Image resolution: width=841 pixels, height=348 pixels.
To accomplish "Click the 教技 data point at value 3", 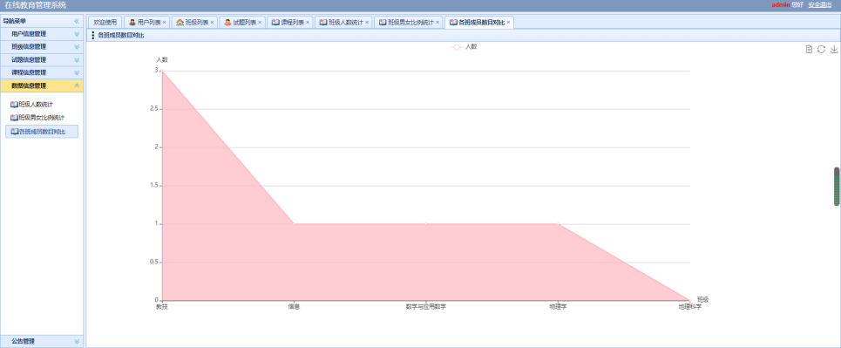I will coord(162,71).
